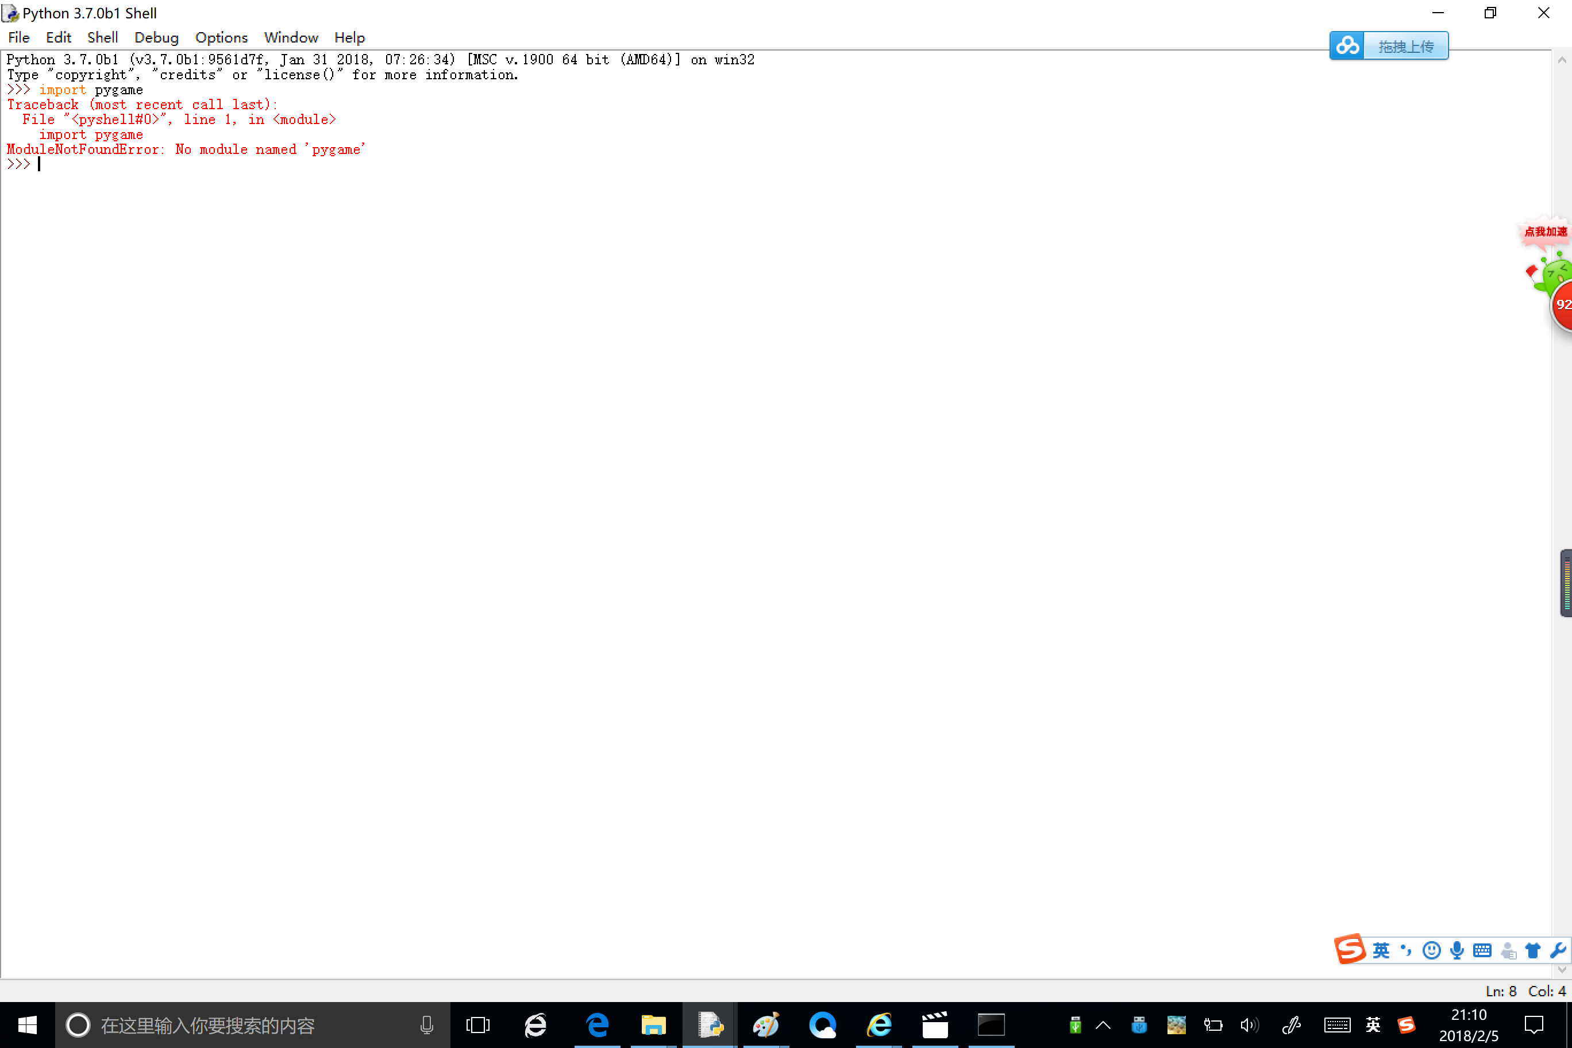Open the Options menu
1572x1048 pixels.
[x=221, y=37]
